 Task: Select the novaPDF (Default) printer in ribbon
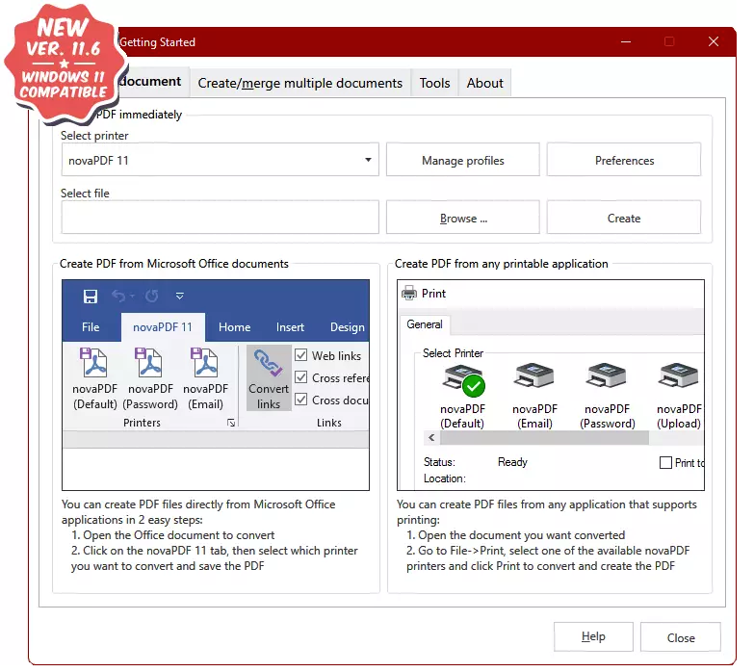tap(95, 378)
